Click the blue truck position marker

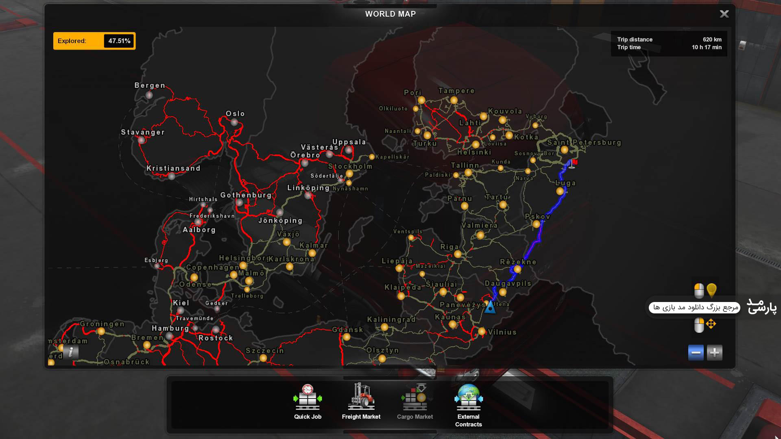click(490, 307)
